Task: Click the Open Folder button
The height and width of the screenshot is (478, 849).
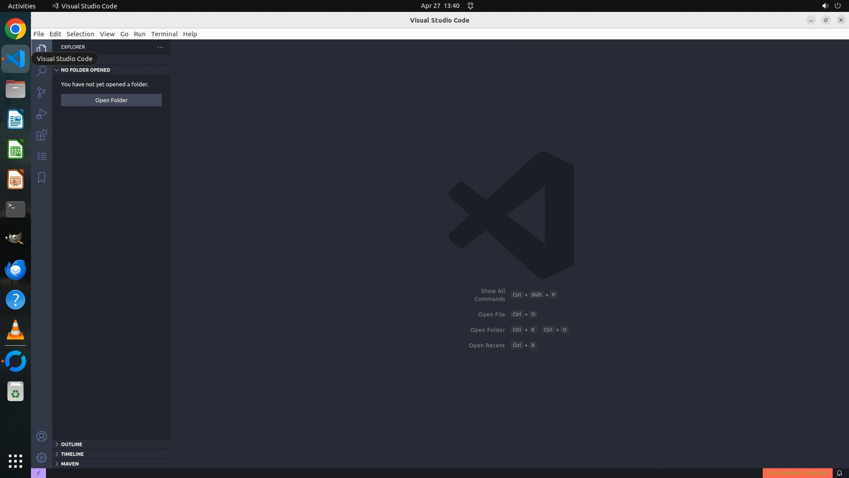Action: [x=111, y=100]
